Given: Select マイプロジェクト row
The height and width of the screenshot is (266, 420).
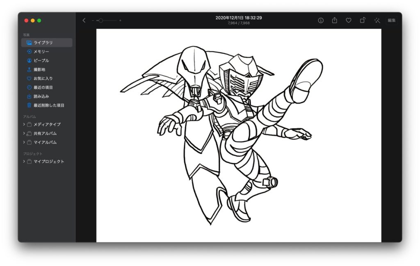Looking at the screenshot, I should point(47,161).
